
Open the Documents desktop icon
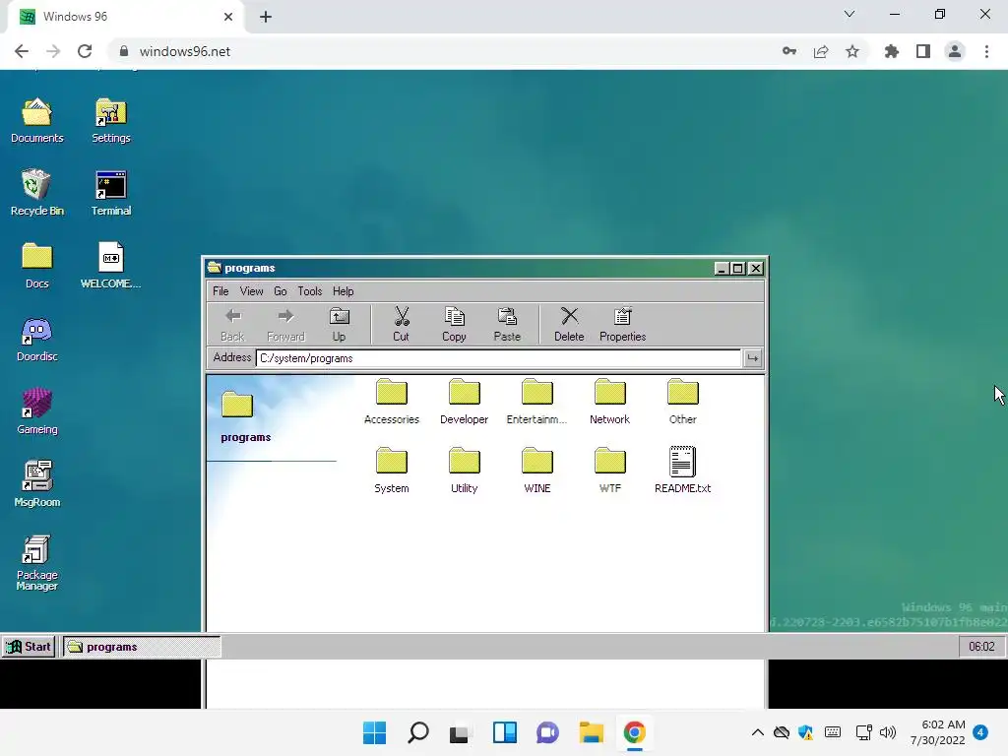36,120
